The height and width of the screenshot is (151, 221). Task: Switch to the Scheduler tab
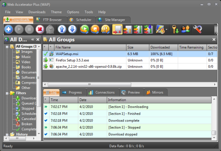(x=81, y=20)
